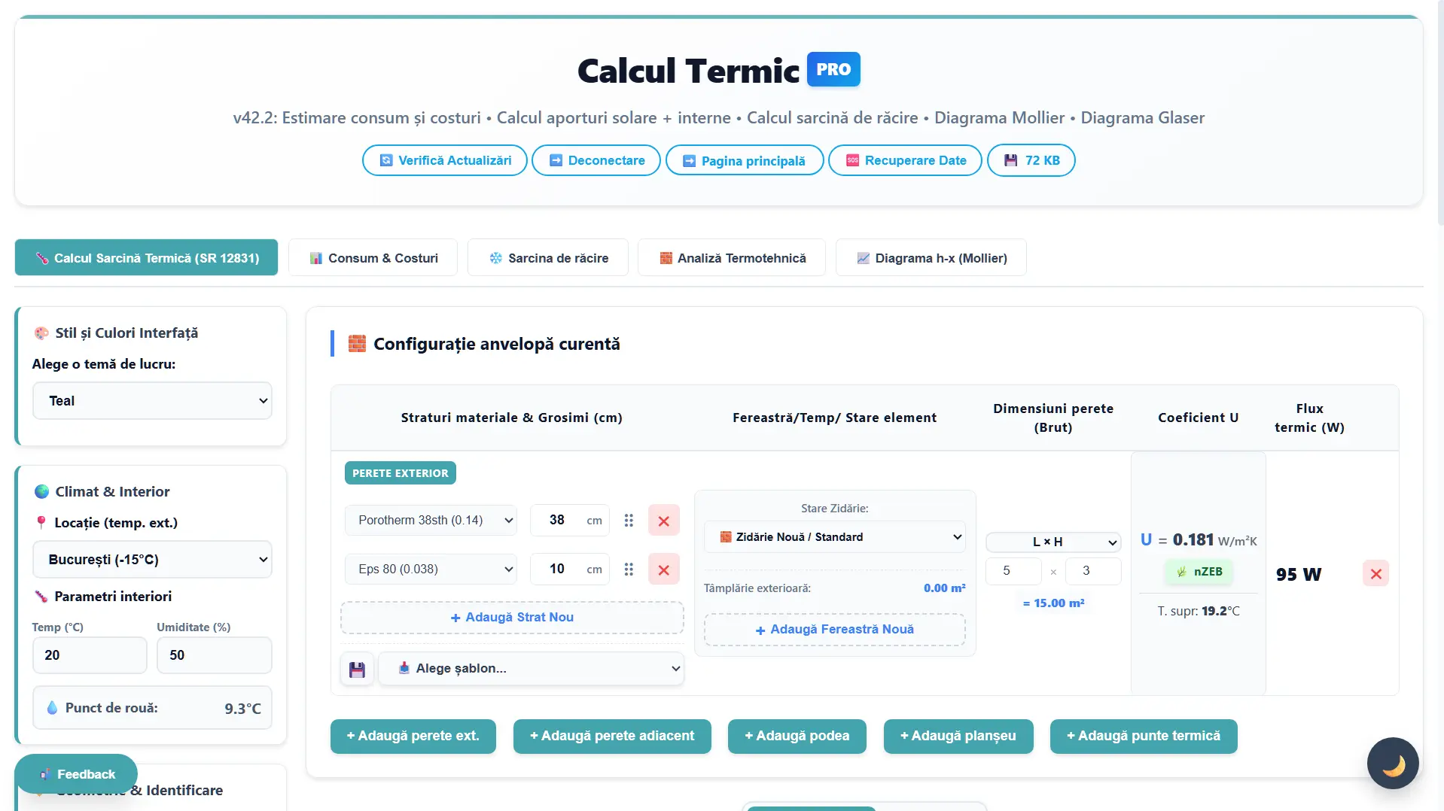Click Verifică Actualizări button
1444x811 pixels.
(x=444, y=160)
